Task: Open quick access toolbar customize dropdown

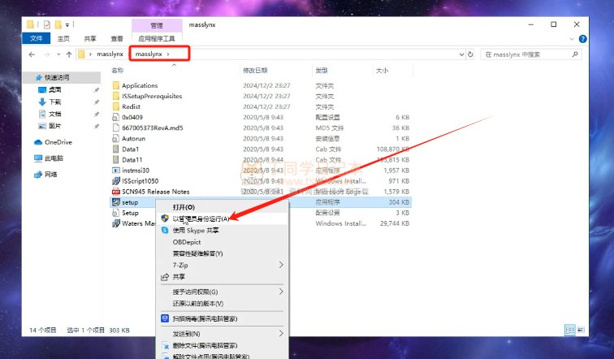Action: 67,24
